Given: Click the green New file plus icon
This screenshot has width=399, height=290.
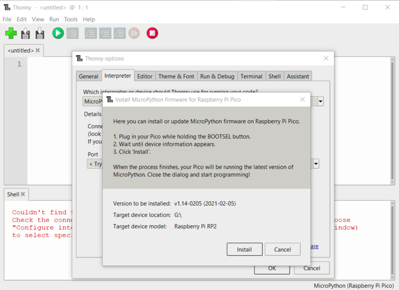Looking at the screenshot, I should pos(11,33).
